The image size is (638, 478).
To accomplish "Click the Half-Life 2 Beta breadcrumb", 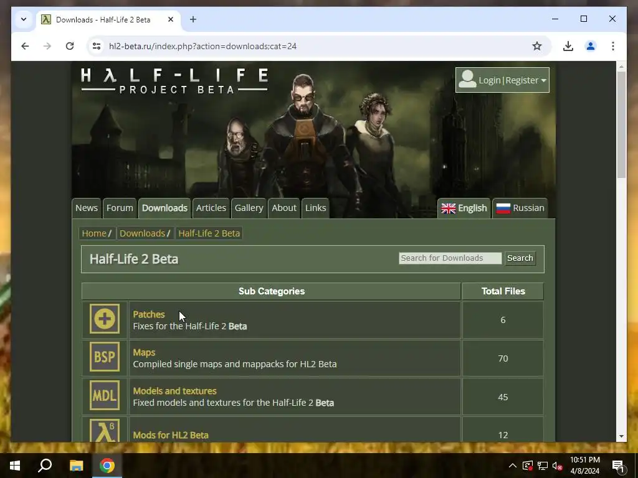I will point(209,233).
